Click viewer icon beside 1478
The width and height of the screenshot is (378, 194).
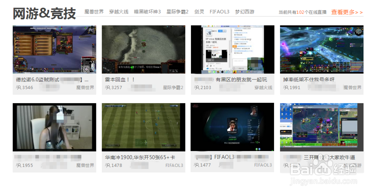point(108,165)
